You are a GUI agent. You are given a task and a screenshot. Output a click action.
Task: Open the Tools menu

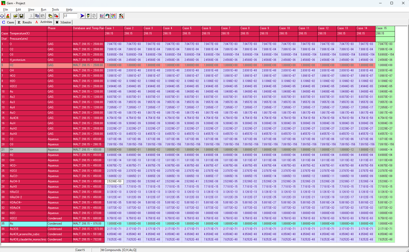[x=55, y=10]
